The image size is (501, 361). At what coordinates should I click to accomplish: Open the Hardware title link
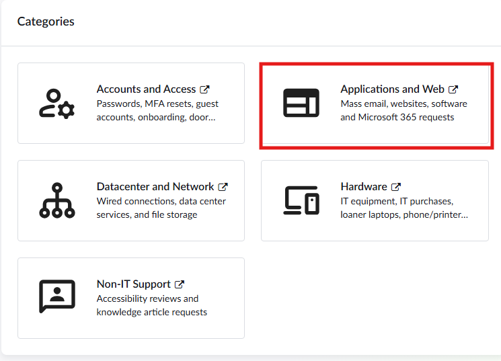363,187
